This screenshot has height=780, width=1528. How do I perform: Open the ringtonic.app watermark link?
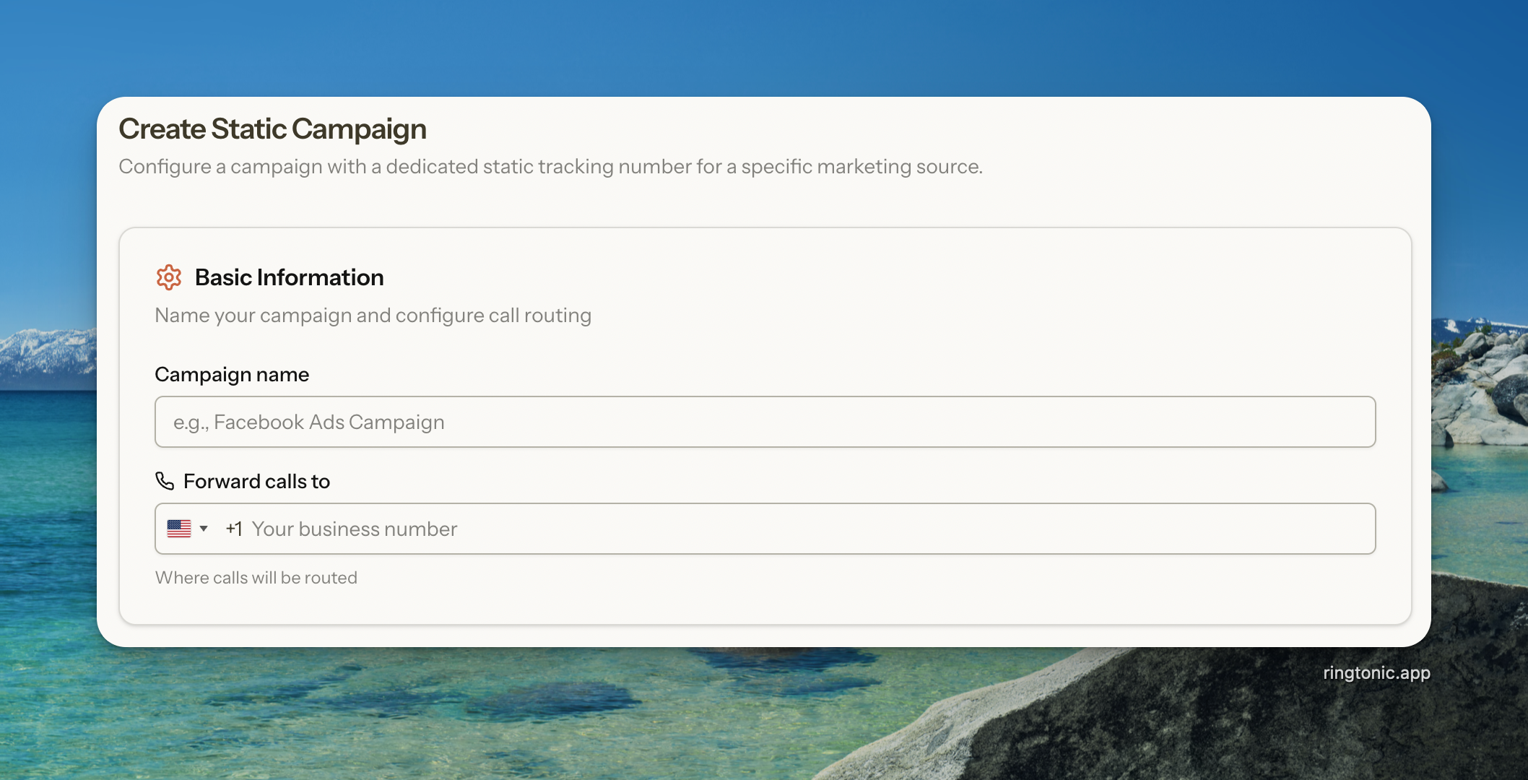pyautogui.click(x=1376, y=672)
